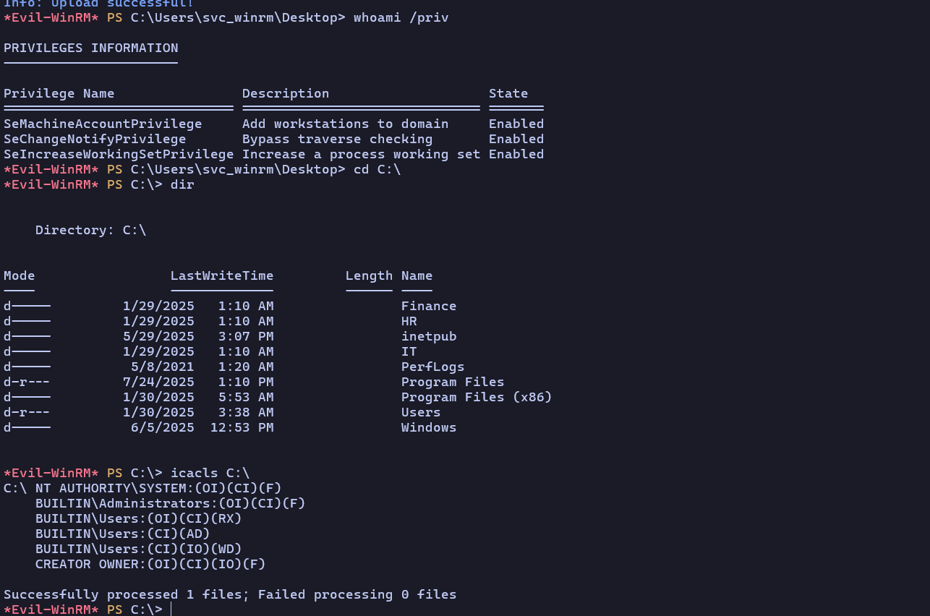930x616 pixels.
Task: Click the CREATOR OWNER ACL entry
Action: (150, 564)
